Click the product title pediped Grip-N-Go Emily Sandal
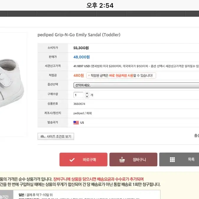 tap(79, 35)
